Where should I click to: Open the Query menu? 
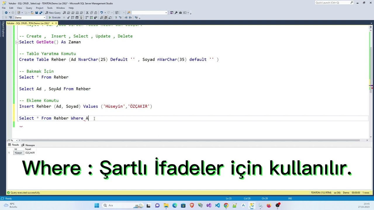tap(29, 8)
